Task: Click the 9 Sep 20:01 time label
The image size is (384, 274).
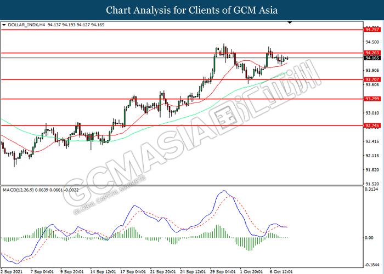Action: click(72, 272)
